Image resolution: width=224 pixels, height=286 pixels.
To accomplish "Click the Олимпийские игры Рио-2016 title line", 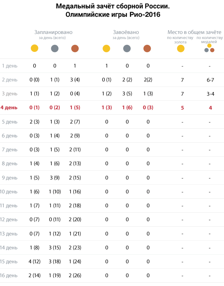I will coord(113,15).
